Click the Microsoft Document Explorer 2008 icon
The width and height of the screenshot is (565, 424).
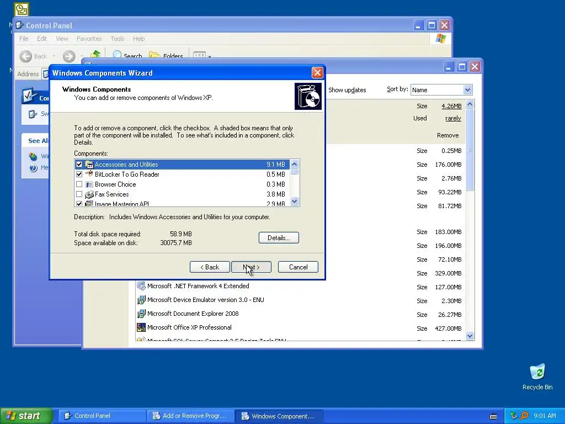pyautogui.click(x=141, y=314)
